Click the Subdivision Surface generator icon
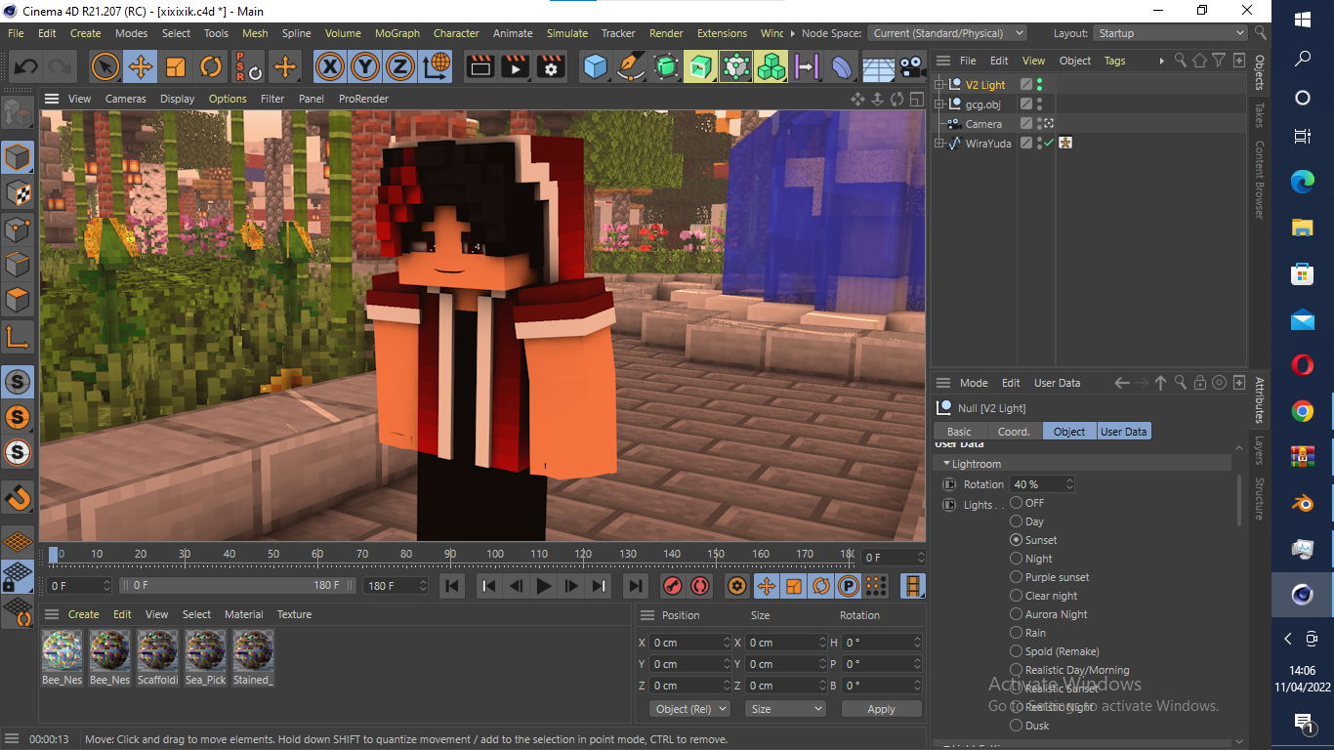 point(666,66)
